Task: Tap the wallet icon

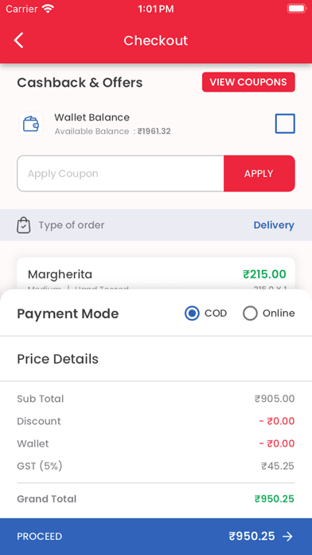Action: (x=31, y=124)
